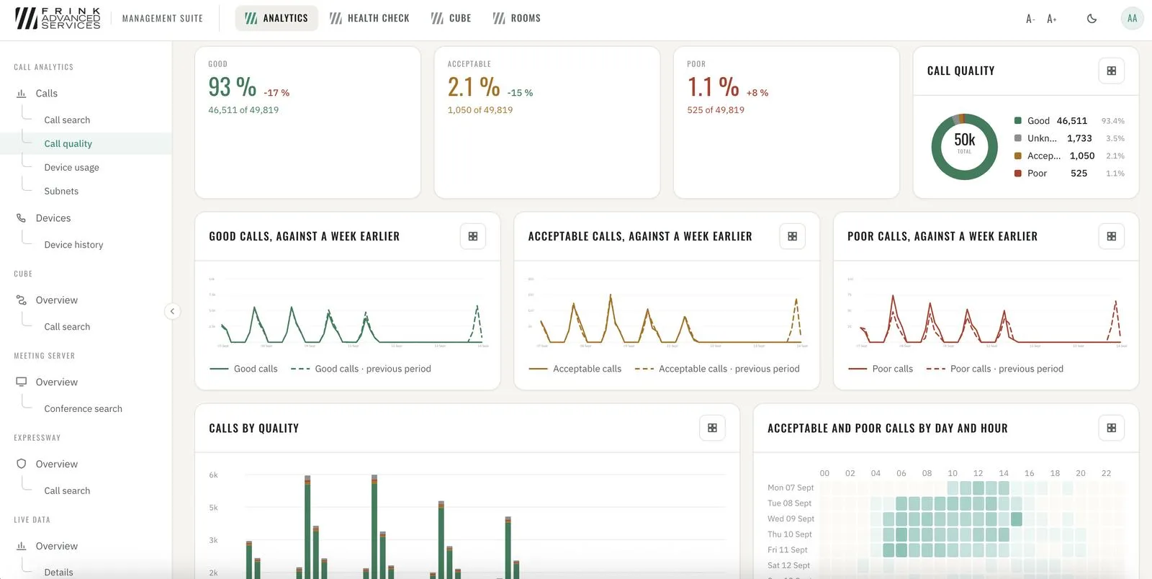Toggle 'Good calls · previous period' series
Screen dimensions: 1152x579
pyautogui.click(x=361, y=369)
